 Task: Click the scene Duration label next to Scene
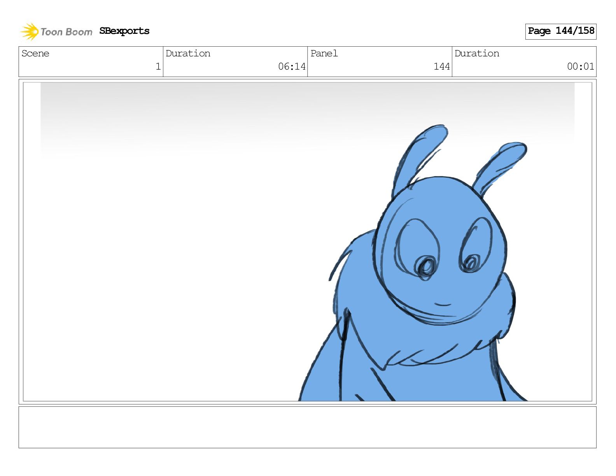[x=188, y=54]
